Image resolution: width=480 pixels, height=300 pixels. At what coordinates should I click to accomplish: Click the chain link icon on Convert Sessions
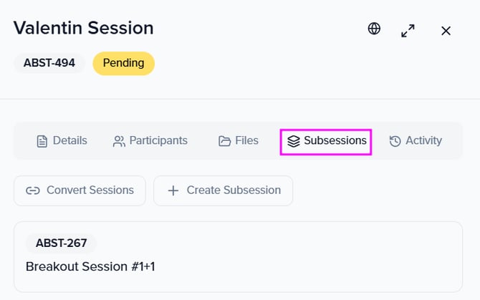[x=32, y=190]
